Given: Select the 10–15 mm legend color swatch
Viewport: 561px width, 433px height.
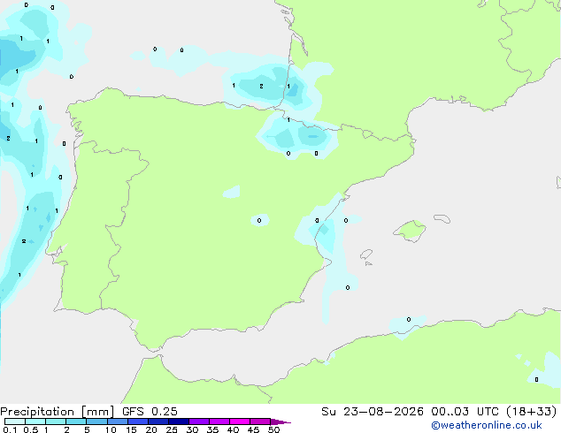Looking at the screenshot, I should click(x=117, y=422).
